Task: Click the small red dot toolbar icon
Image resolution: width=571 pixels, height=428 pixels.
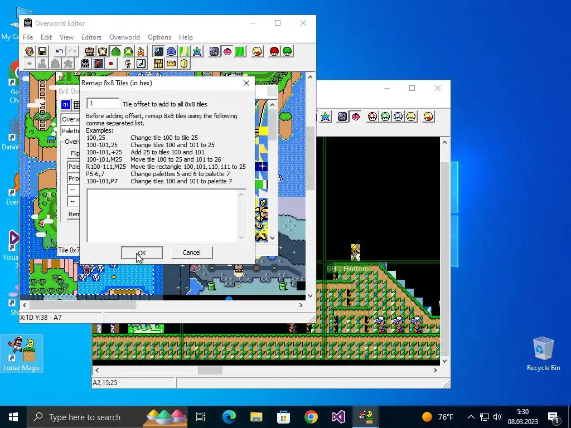Action: tap(111, 64)
